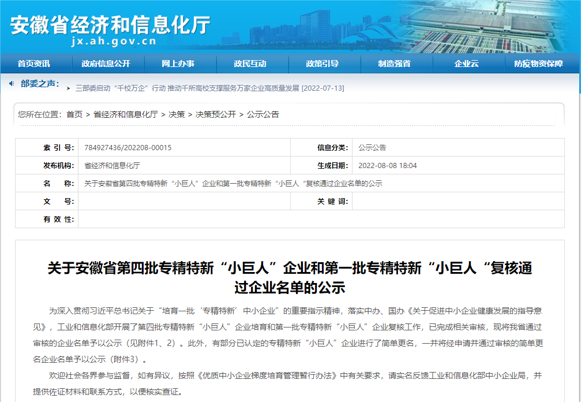581x402 pixels.
Task: Click the 安徽省经济和信息化厅 site logo
Action: click(x=111, y=24)
